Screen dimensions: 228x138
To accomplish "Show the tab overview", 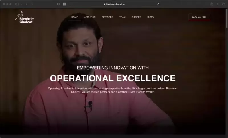I will (x=223, y=4).
